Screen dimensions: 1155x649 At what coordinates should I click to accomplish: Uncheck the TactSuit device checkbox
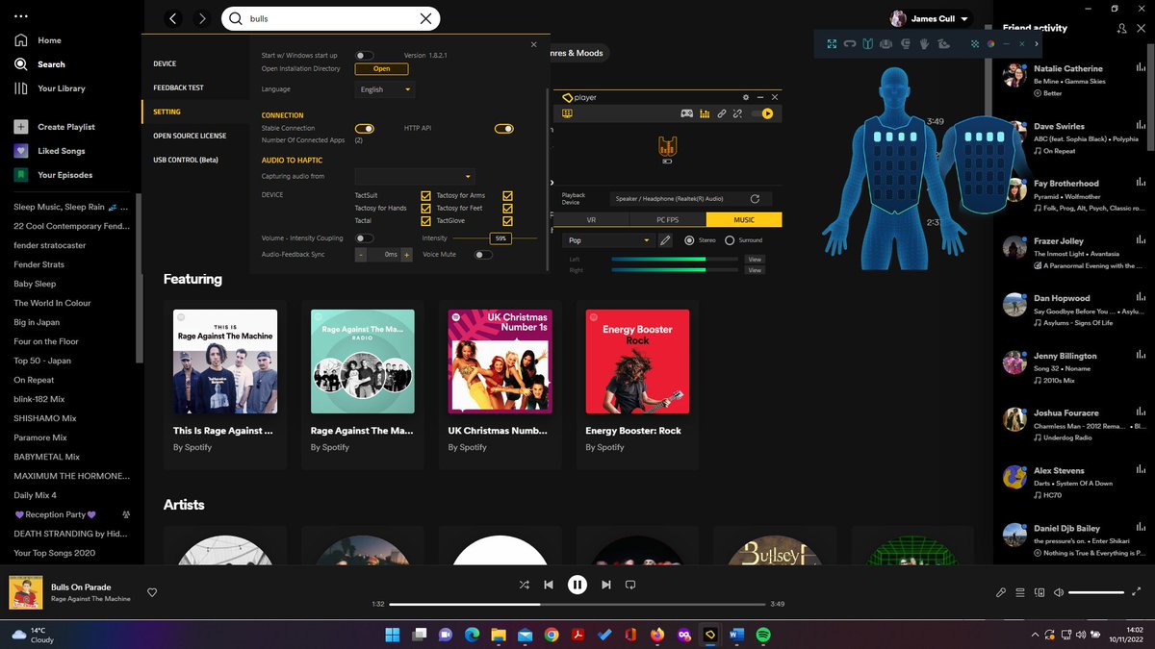tap(425, 195)
